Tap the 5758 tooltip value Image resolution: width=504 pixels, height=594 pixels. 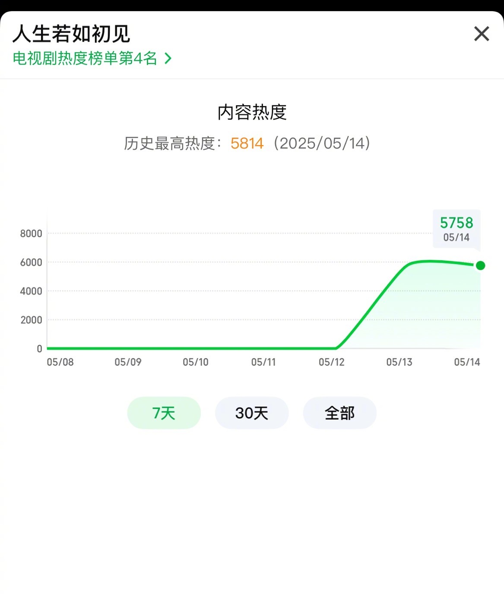click(456, 223)
